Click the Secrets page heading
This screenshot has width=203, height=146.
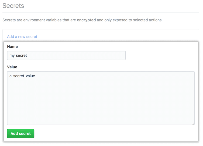pyautogui.click(x=13, y=6)
